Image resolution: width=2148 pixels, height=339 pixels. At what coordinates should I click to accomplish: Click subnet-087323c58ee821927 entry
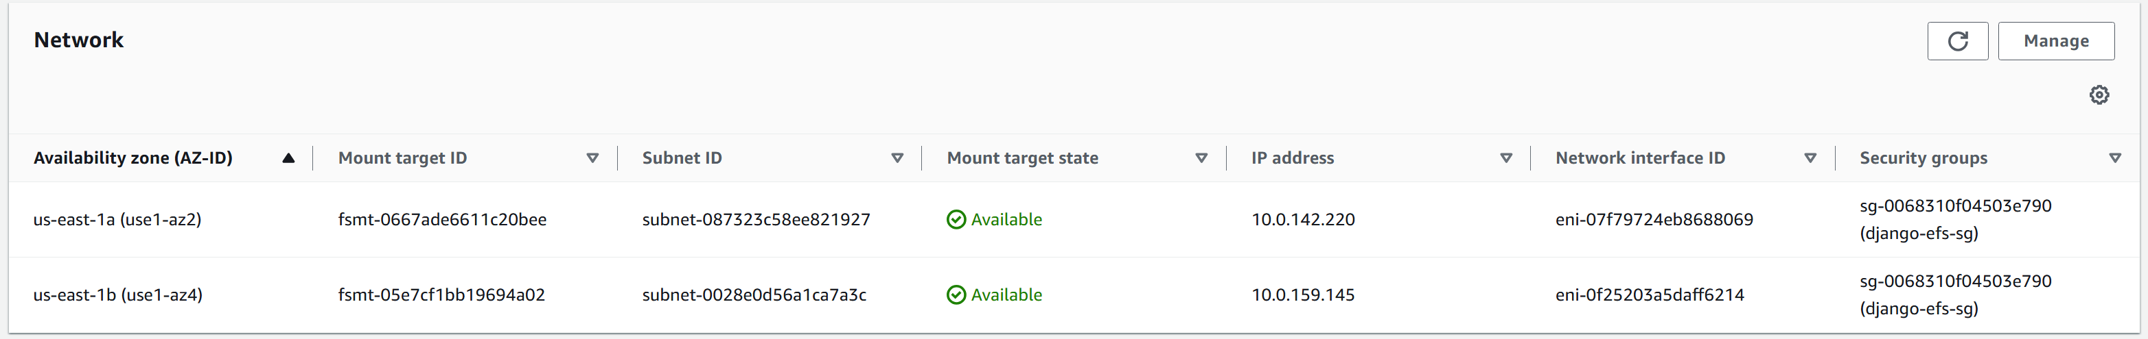pos(755,219)
